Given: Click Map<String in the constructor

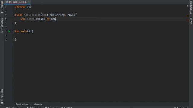Looking at the screenshot, I should point(57,15).
